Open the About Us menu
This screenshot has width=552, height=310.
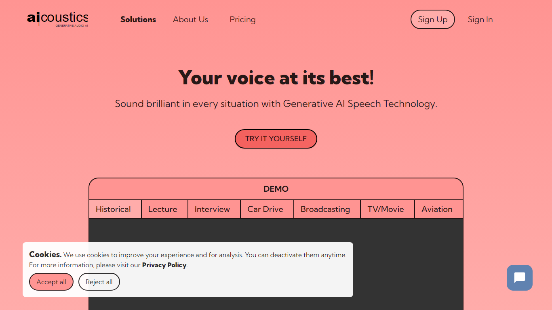pos(190,19)
